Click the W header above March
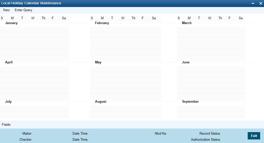This screenshot has height=143, width=264. click(210, 18)
